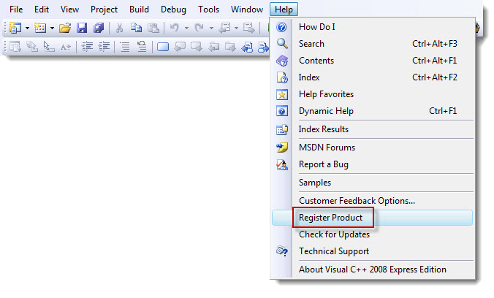This screenshot has width=494, height=298.
Task: Click the Navigate Backward icon
Action: point(224,28)
